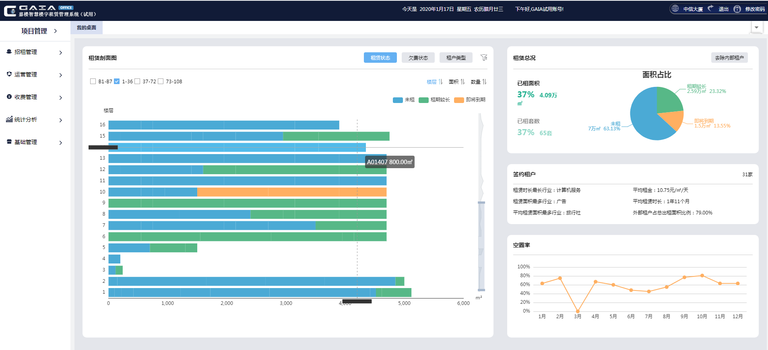This screenshot has height=350, width=768.
Task: Expand the 招租管理 sidebar menu
Action: [x=60, y=52]
